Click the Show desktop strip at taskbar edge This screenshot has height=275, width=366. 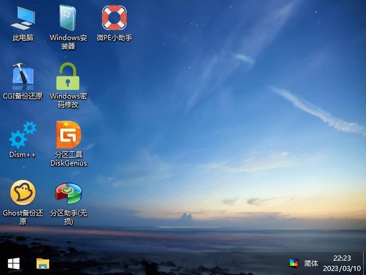[x=364, y=264]
